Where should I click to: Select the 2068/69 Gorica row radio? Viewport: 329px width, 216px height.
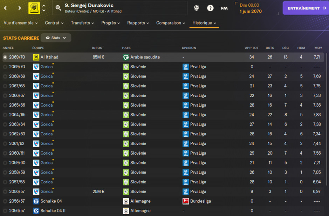[5, 76]
